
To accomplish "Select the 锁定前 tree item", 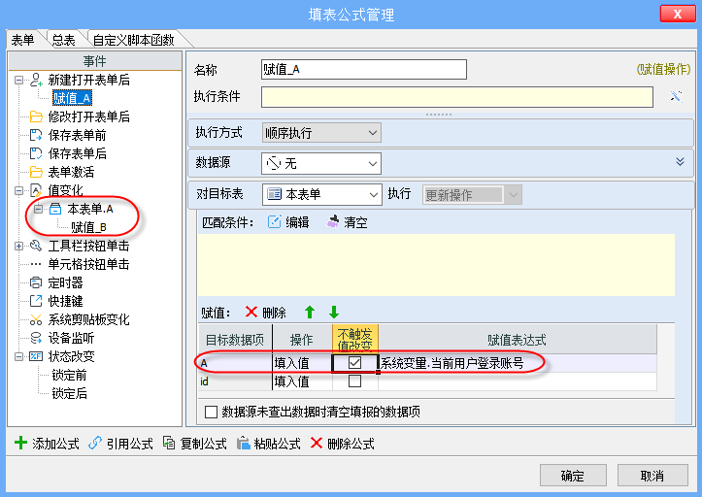I will point(69,375).
